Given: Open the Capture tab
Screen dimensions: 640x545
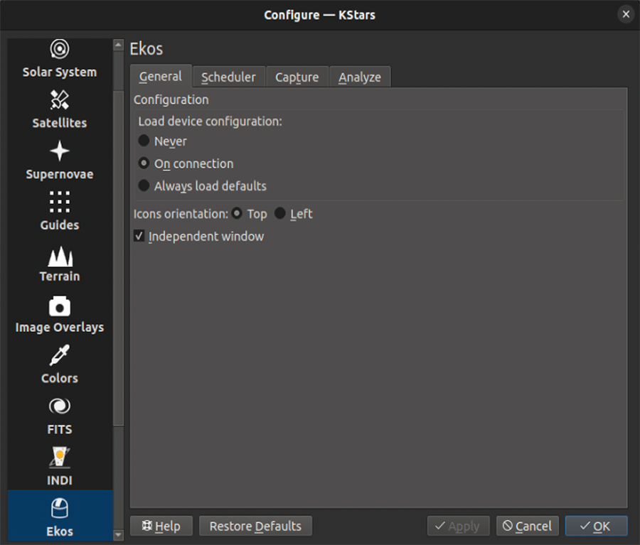Looking at the screenshot, I should (x=297, y=76).
